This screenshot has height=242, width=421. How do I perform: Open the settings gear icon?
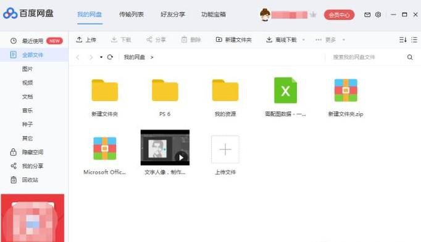point(378,15)
